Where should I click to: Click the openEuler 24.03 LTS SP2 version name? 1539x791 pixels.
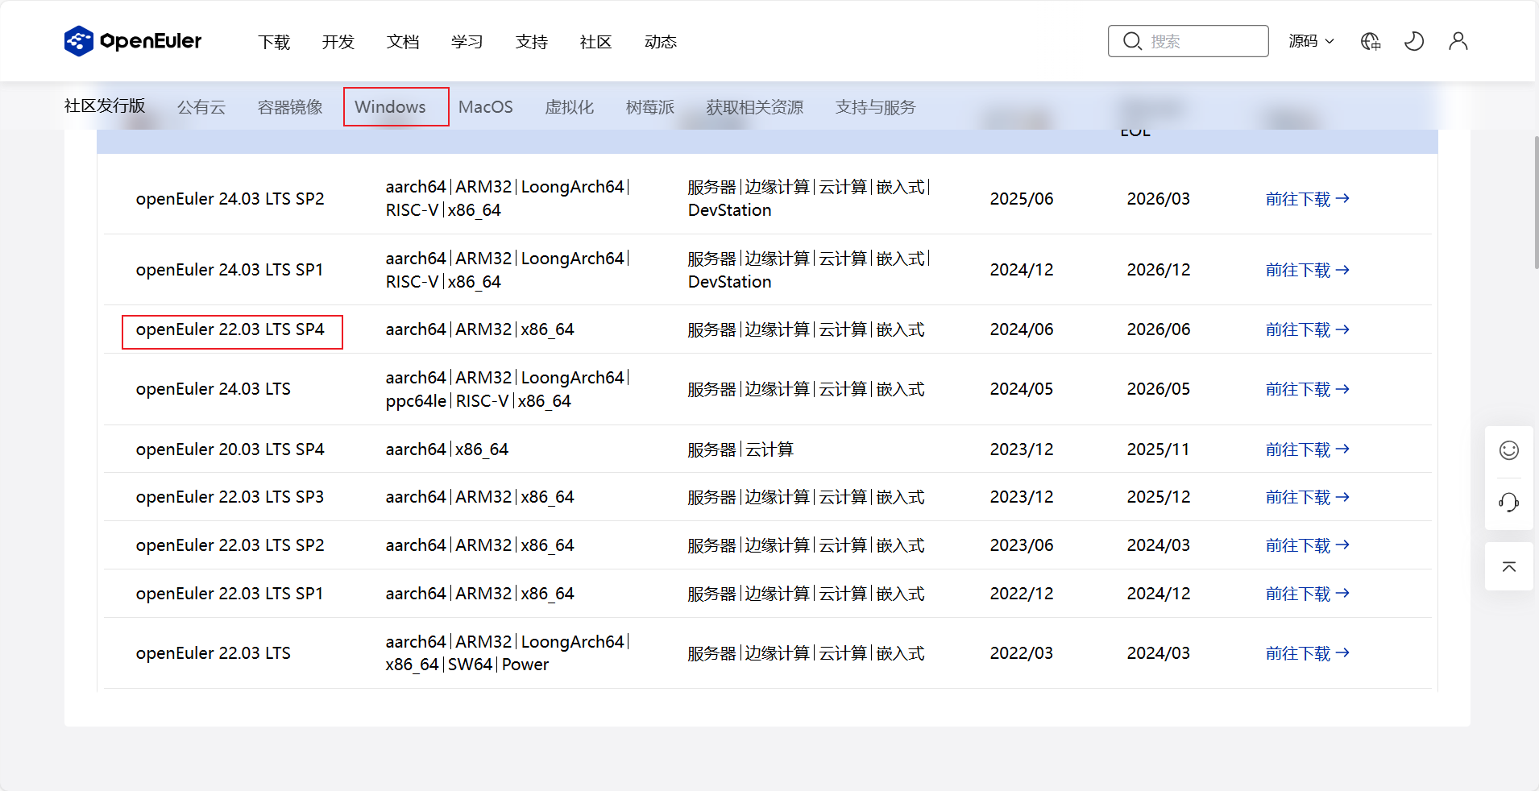click(x=230, y=199)
